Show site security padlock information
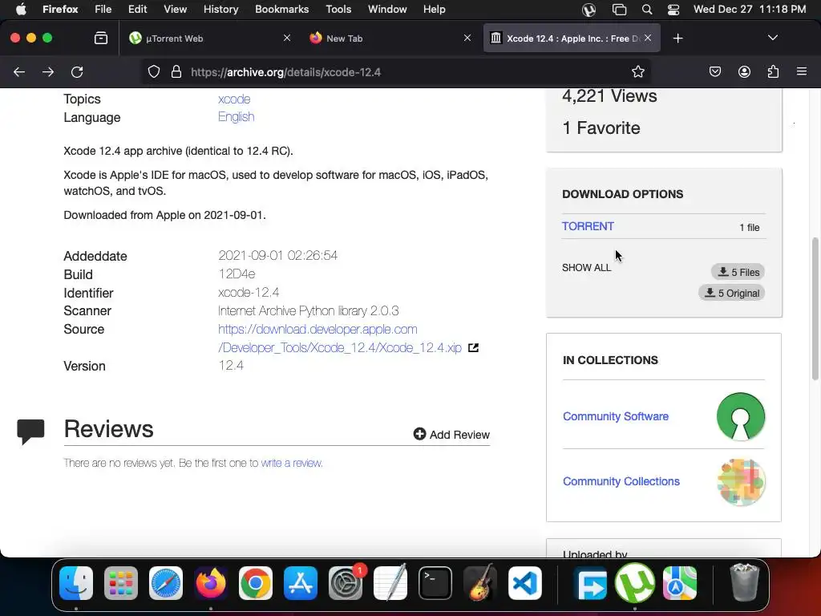The height and width of the screenshot is (616, 821). 176,71
